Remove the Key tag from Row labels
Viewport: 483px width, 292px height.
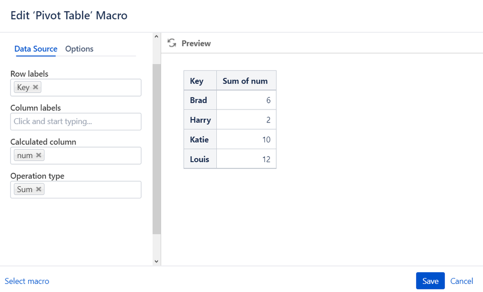click(x=35, y=87)
